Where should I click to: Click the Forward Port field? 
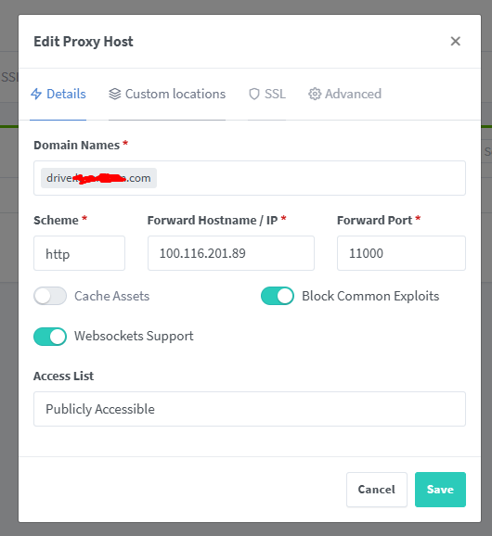pos(401,253)
